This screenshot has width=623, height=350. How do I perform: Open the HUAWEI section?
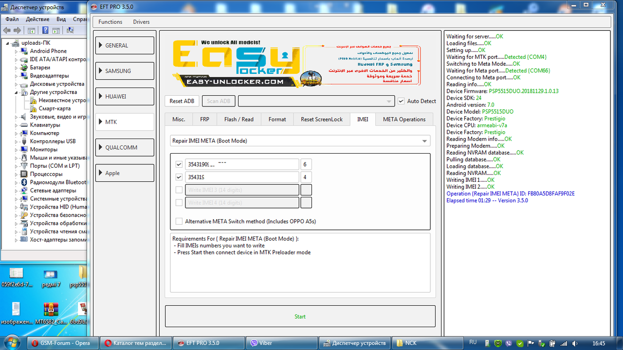pyautogui.click(x=125, y=96)
